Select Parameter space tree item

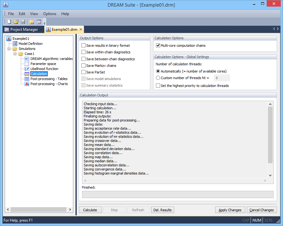click(x=43, y=64)
